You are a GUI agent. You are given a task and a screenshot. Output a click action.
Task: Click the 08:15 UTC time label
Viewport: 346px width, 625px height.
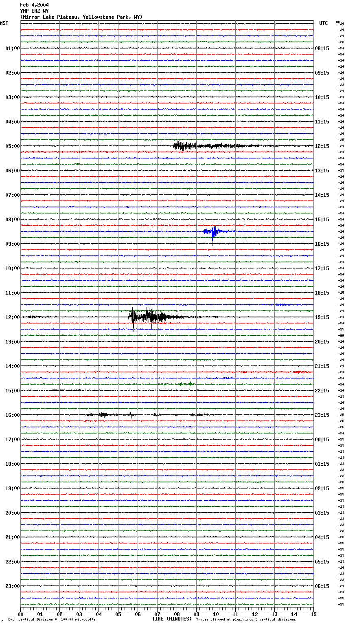coord(322,48)
